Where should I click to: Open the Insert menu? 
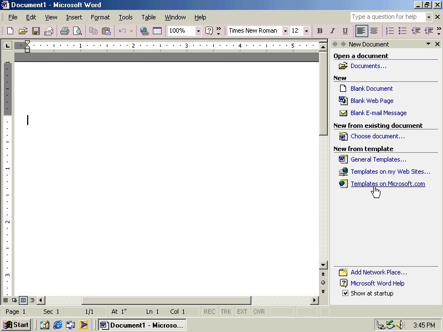coord(74,17)
